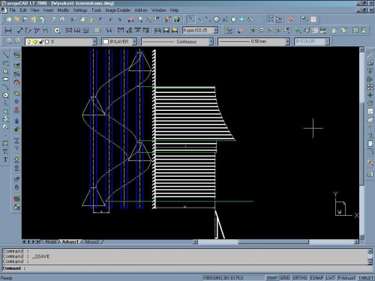375x281 pixels.
Task: Click the Redo arrow icon
Action: pyautogui.click(x=119, y=19)
